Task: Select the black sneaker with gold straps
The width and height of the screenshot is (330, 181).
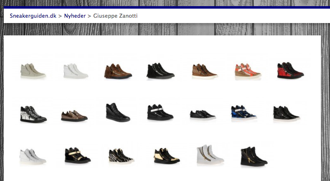Action: click(x=78, y=155)
